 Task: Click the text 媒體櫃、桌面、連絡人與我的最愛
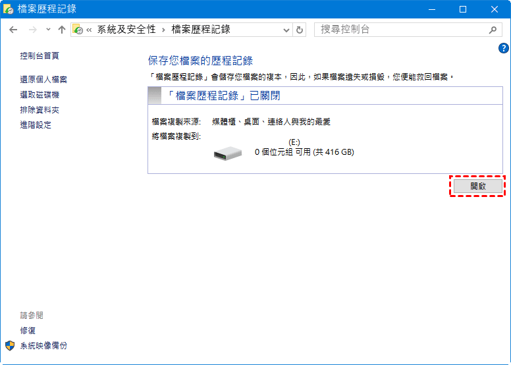pos(271,122)
